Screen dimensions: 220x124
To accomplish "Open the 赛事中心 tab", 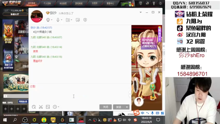I will click(110, 3).
